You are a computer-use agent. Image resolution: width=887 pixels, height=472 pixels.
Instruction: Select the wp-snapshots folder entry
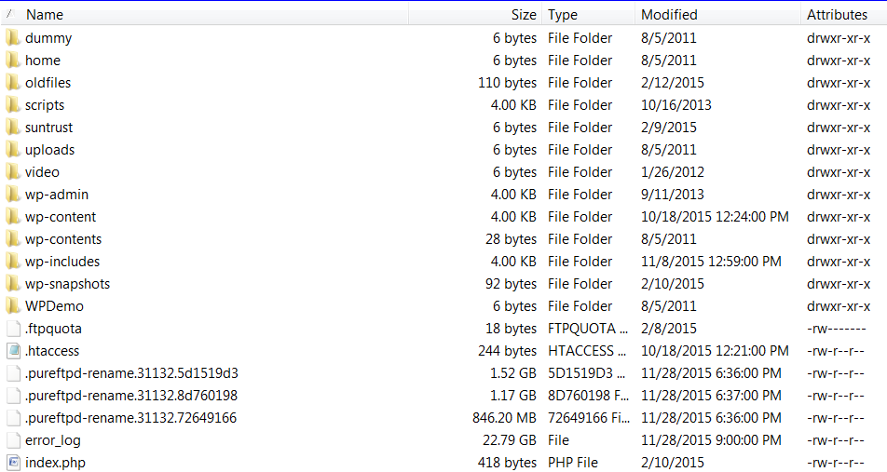(x=67, y=284)
